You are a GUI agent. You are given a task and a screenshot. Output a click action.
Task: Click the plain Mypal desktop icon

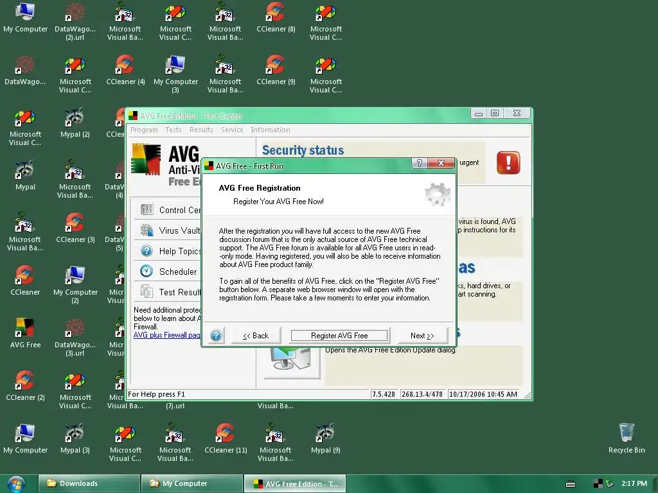(x=25, y=175)
